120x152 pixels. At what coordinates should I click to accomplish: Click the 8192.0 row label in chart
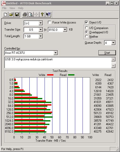point(9,132)
